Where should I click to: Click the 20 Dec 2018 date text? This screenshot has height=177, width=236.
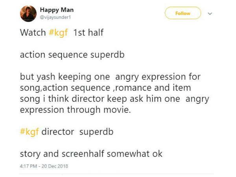55,166
